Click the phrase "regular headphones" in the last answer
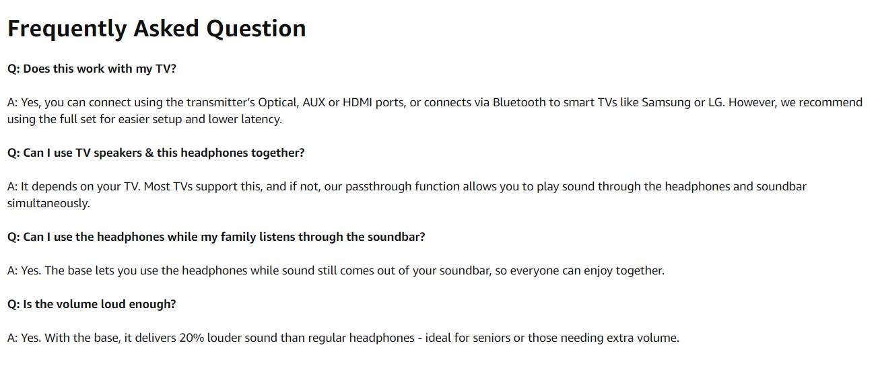Viewport: 878px width, 366px height. pos(362,338)
